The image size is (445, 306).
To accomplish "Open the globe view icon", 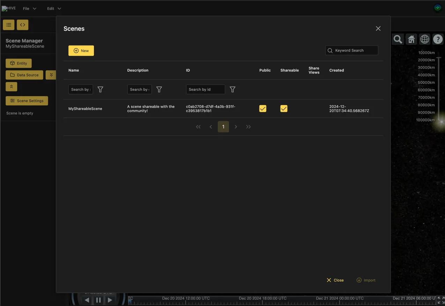I will click(424, 39).
